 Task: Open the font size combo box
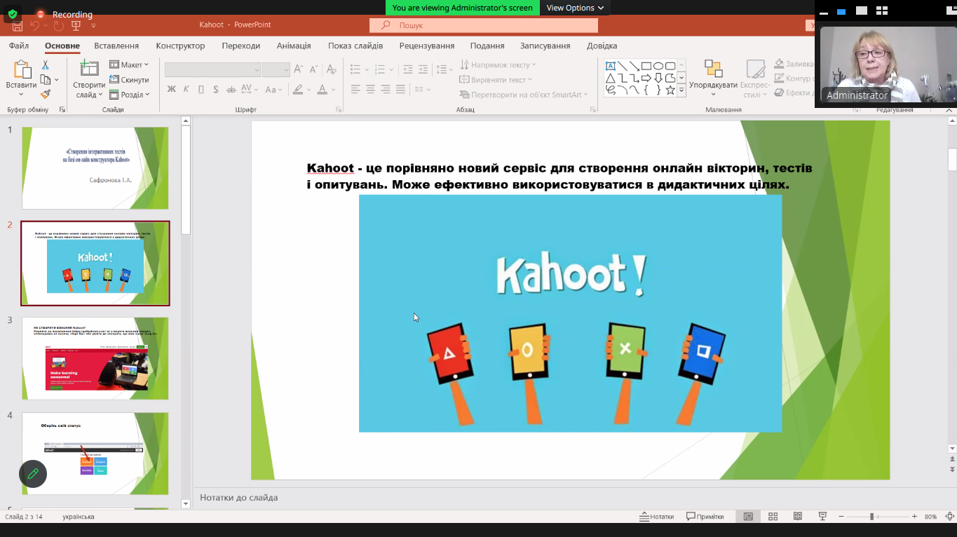[x=276, y=69]
